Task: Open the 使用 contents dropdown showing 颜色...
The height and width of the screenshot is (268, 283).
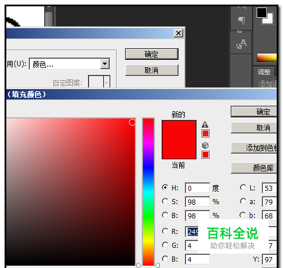Action: pyautogui.click(x=69, y=64)
